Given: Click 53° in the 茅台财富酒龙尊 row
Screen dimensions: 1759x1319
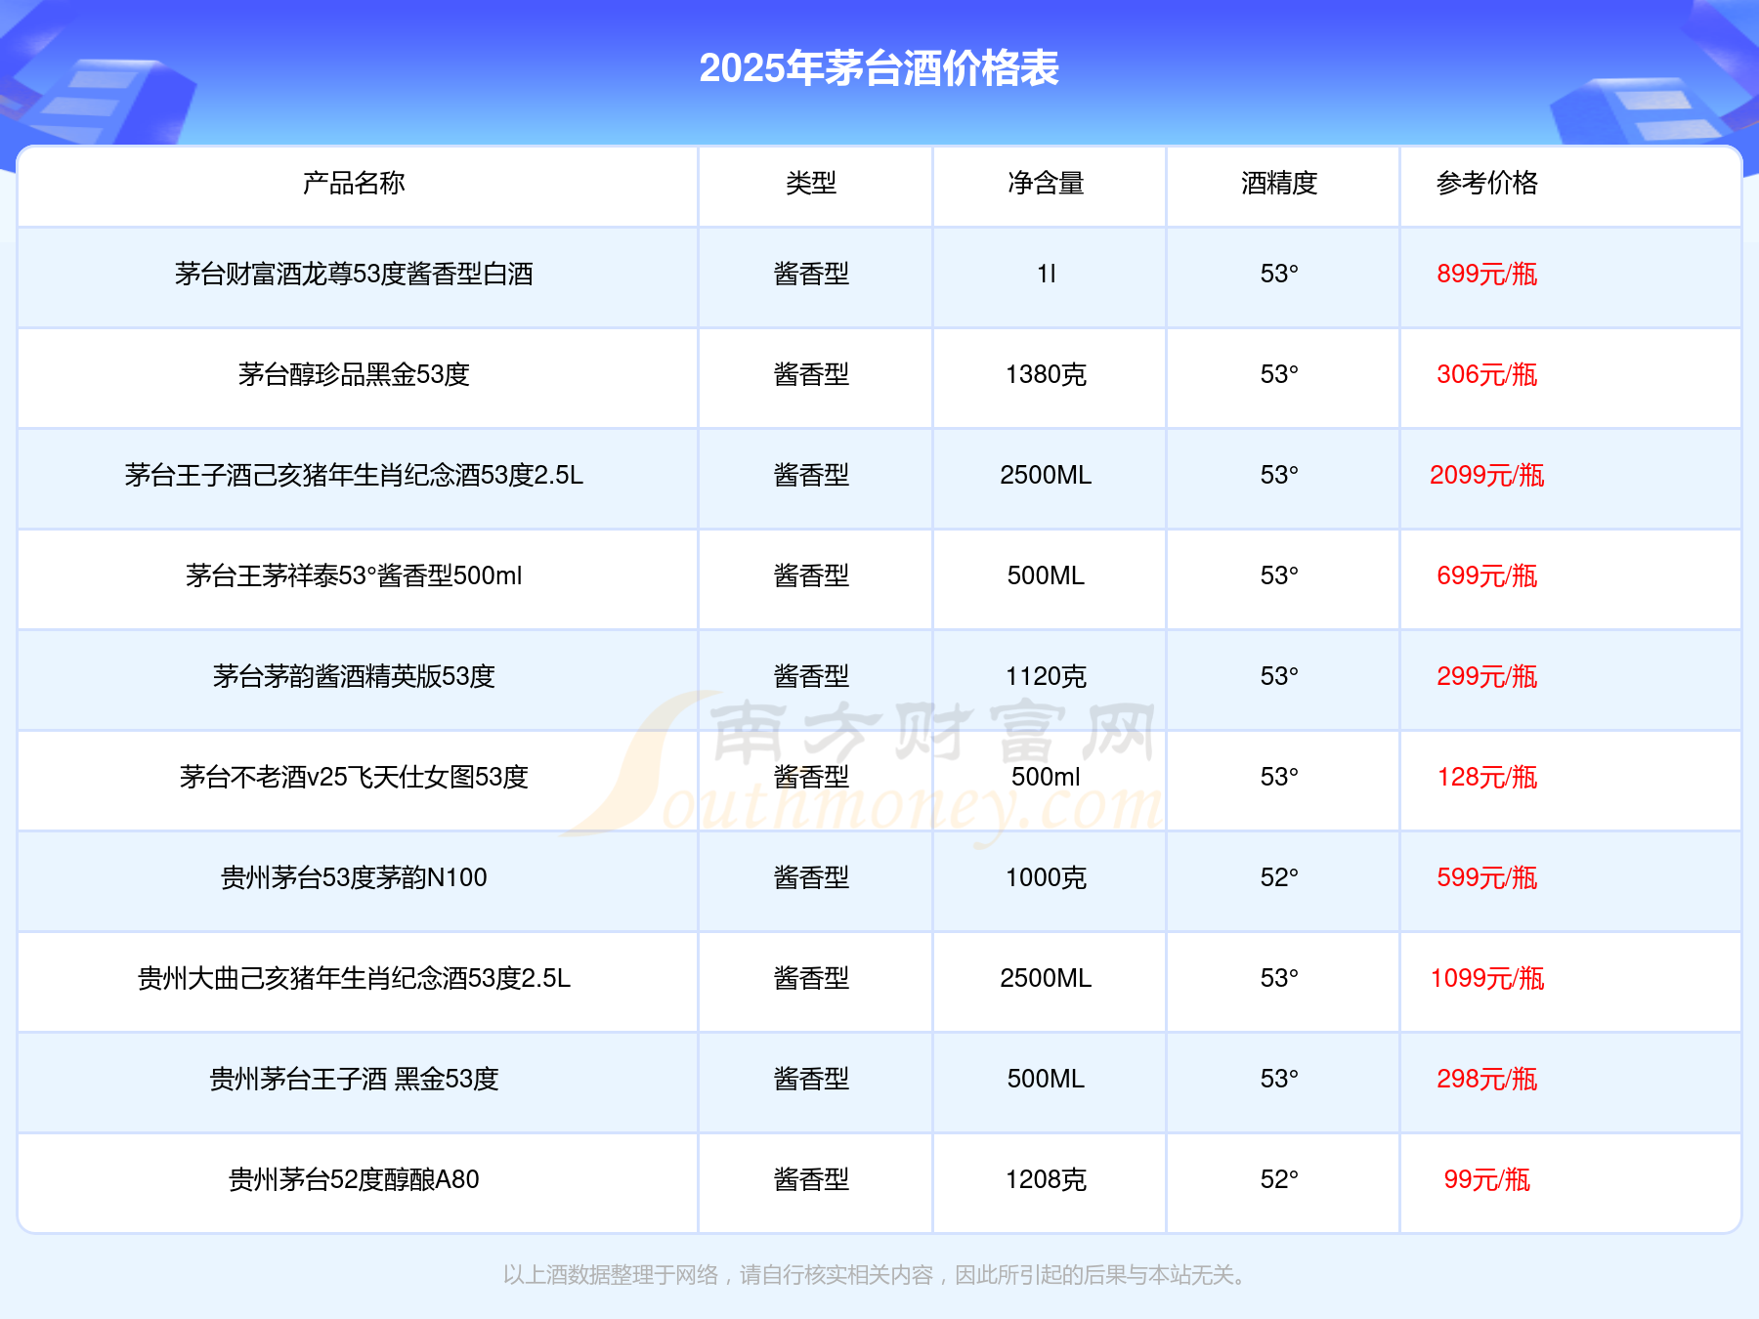Looking at the screenshot, I should click(1279, 274).
